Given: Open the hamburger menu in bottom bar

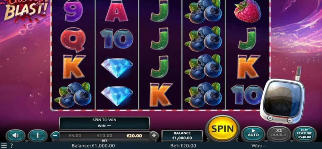Looking at the screenshot, I should tap(4, 146).
